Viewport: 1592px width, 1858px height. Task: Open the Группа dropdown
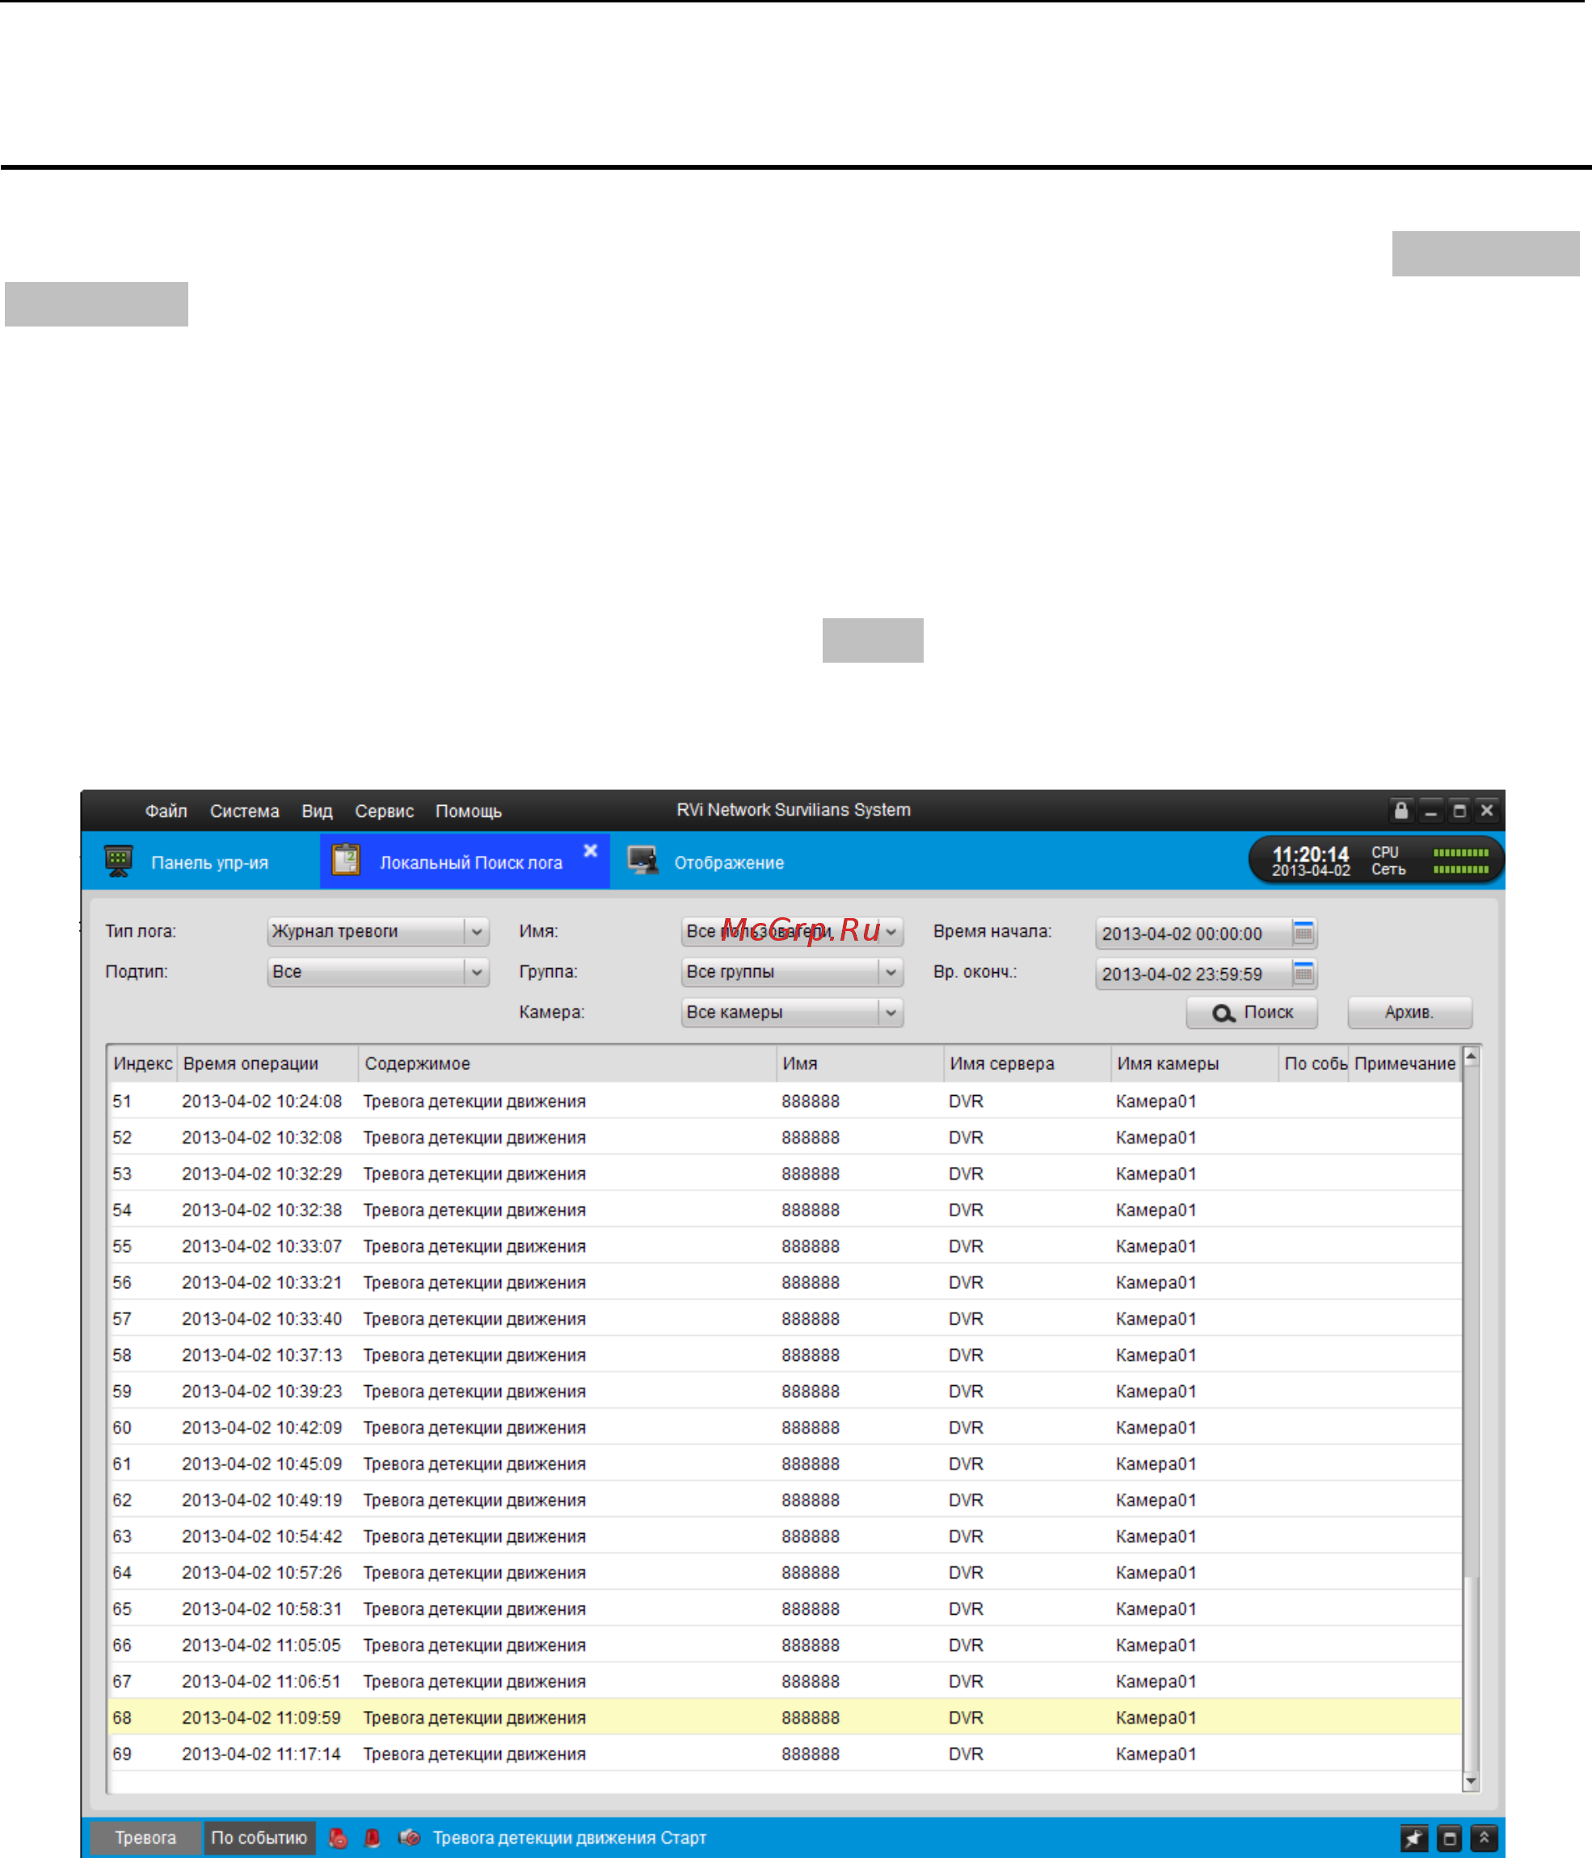(891, 972)
